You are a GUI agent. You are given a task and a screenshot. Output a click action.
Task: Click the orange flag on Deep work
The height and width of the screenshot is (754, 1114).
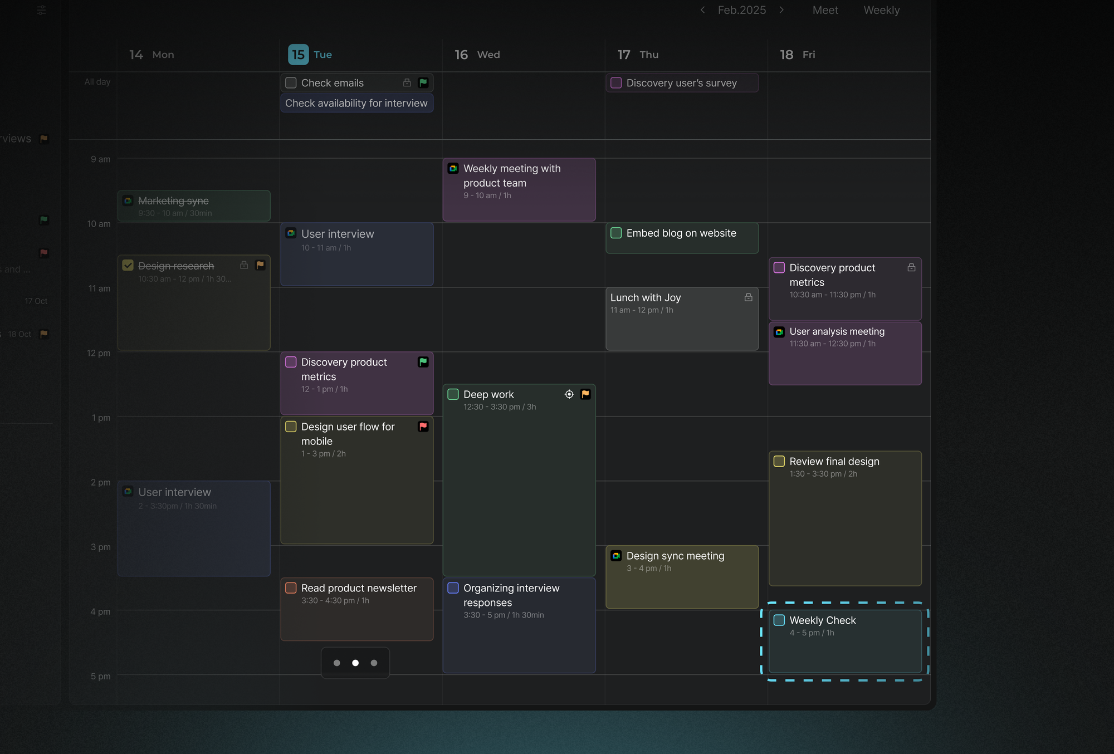pyautogui.click(x=585, y=394)
